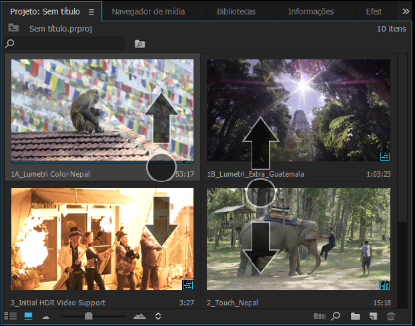Click the trash Clear icon
This screenshot has width=415, height=326.
(x=391, y=316)
